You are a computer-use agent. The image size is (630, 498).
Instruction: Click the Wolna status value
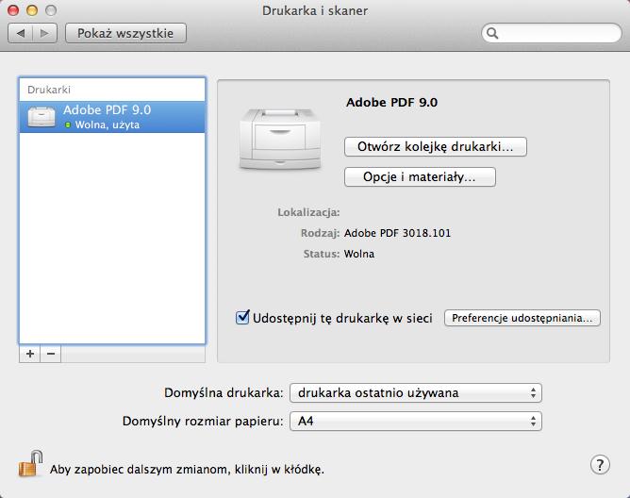coord(359,254)
